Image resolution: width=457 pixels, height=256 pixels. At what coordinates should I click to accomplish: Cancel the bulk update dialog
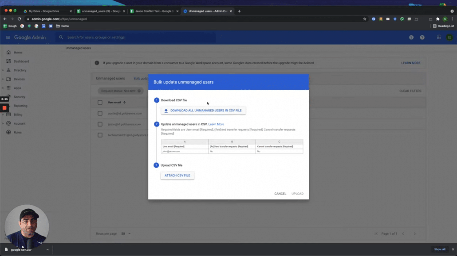click(280, 194)
